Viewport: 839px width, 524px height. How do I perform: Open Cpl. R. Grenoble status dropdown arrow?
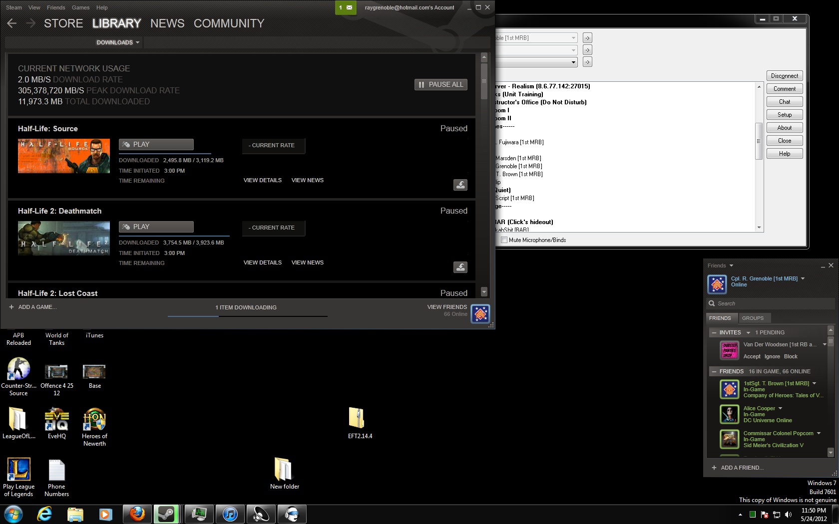click(x=803, y=278)
